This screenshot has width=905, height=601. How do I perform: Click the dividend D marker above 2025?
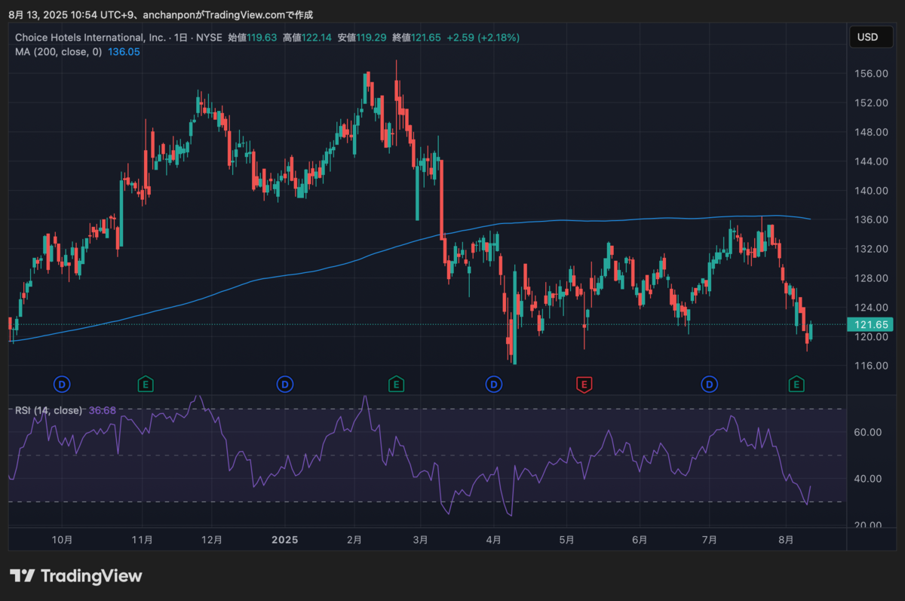(x=284, y=385)
